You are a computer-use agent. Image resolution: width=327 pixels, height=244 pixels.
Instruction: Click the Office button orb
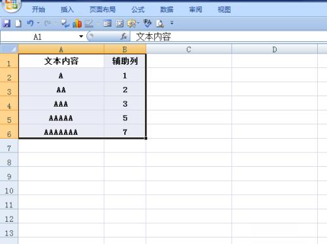click(x=11, y=5)
